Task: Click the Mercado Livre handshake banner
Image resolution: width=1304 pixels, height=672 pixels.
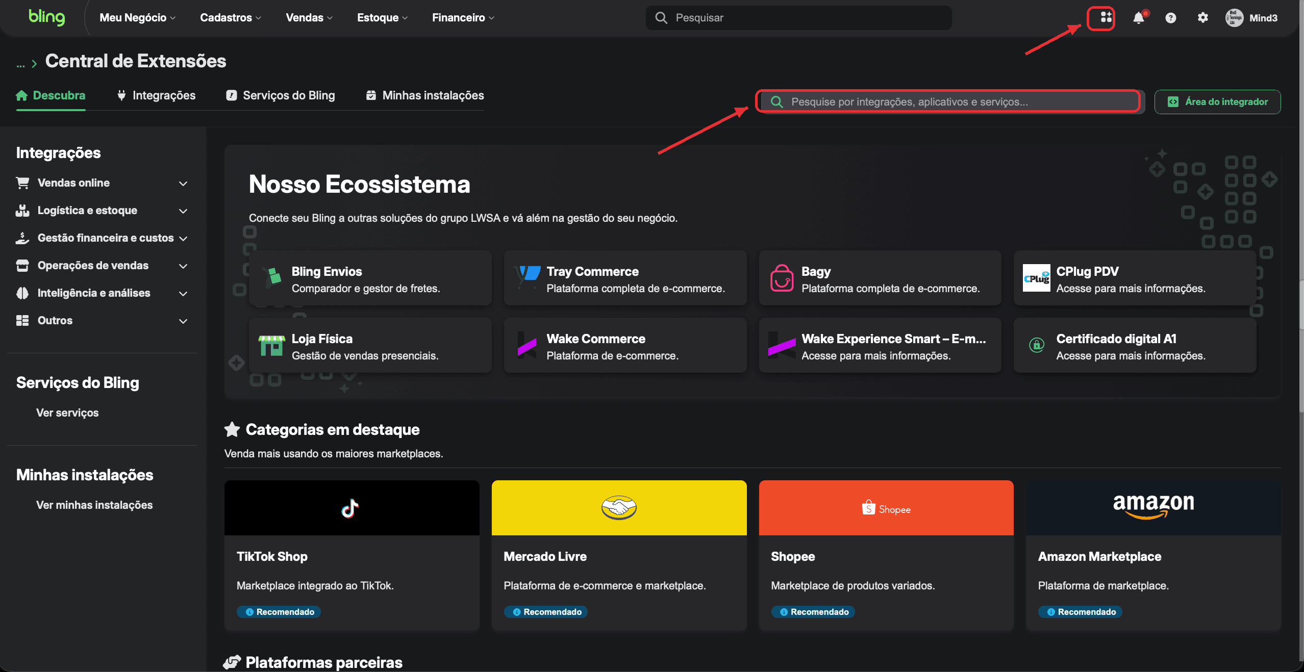Action: point(619,508)
